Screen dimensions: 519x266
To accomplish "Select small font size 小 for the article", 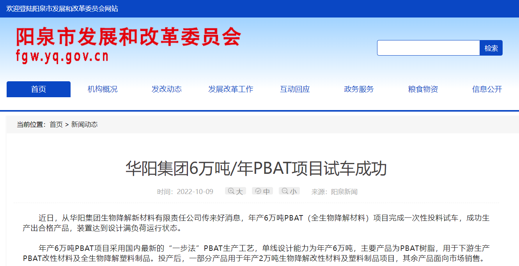I will click(x=289, y=191).
